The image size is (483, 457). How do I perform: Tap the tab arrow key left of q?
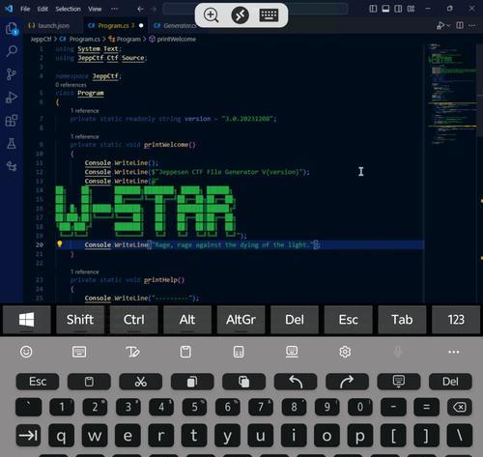coord(28,436)
